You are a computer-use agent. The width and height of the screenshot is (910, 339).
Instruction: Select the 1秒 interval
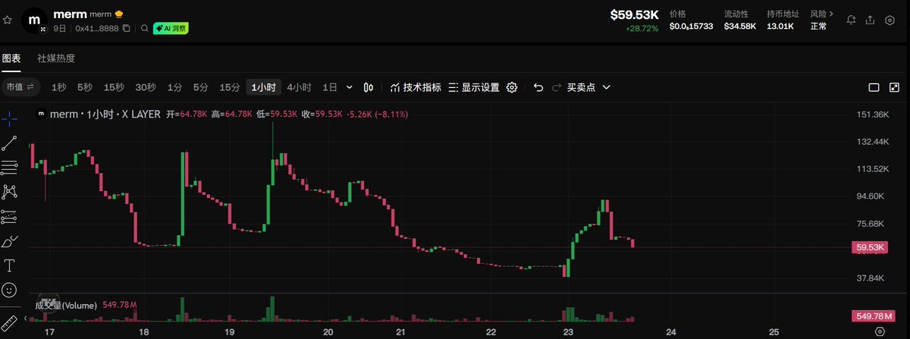(x=58, y=87)
